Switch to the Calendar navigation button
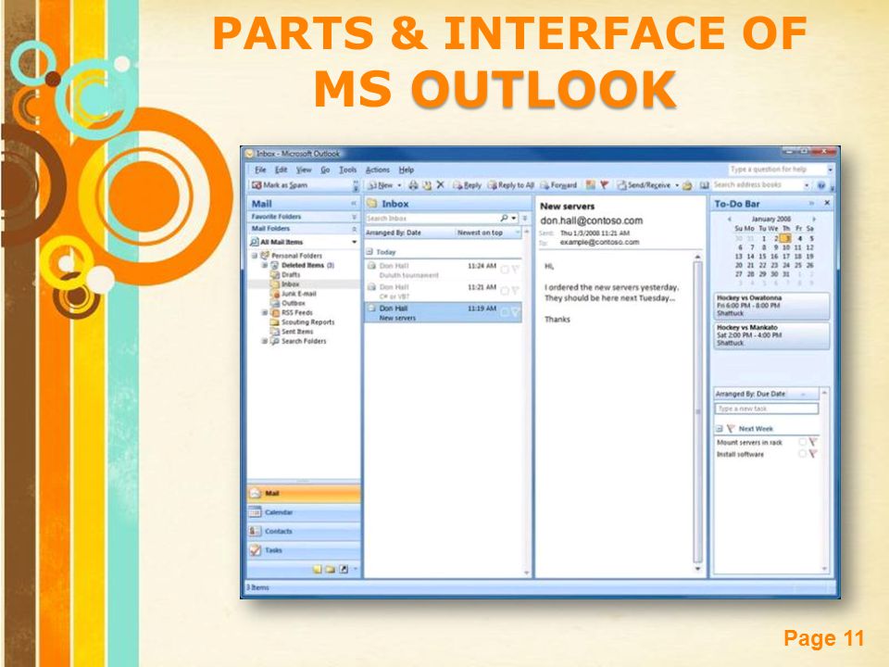889x667 pixels. 304,512
